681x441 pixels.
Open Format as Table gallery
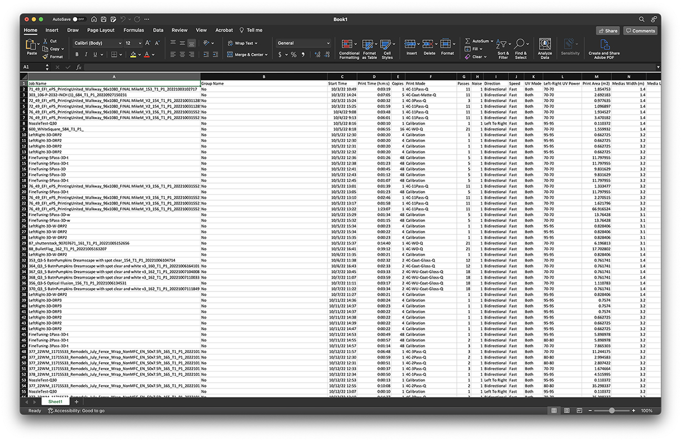369,49
